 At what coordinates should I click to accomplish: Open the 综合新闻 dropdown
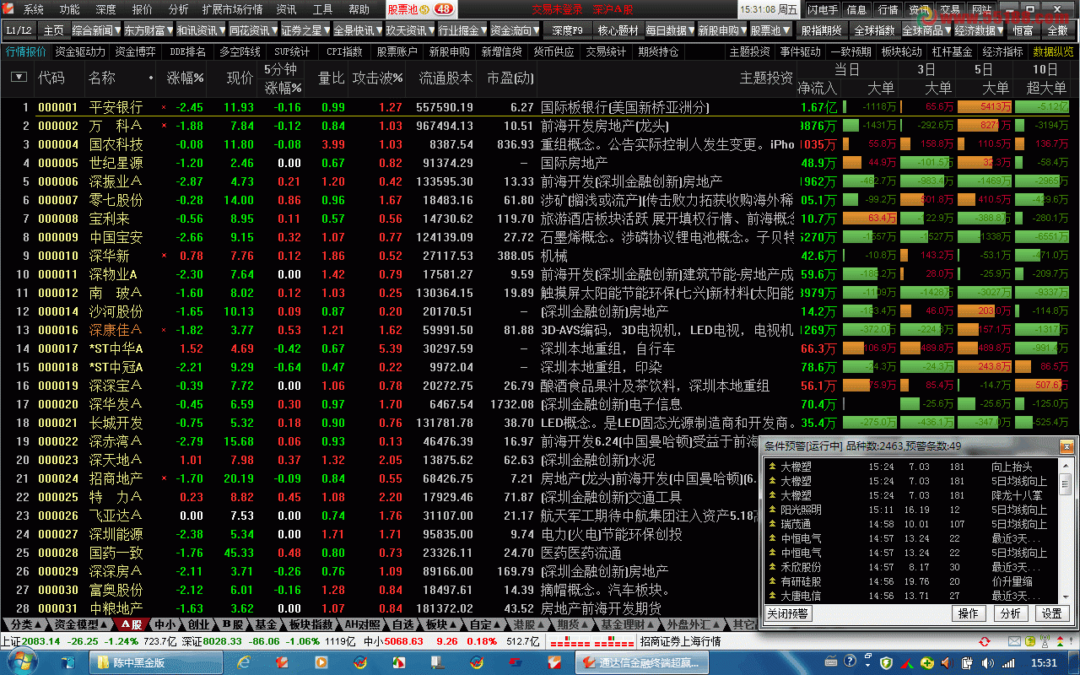96,30
